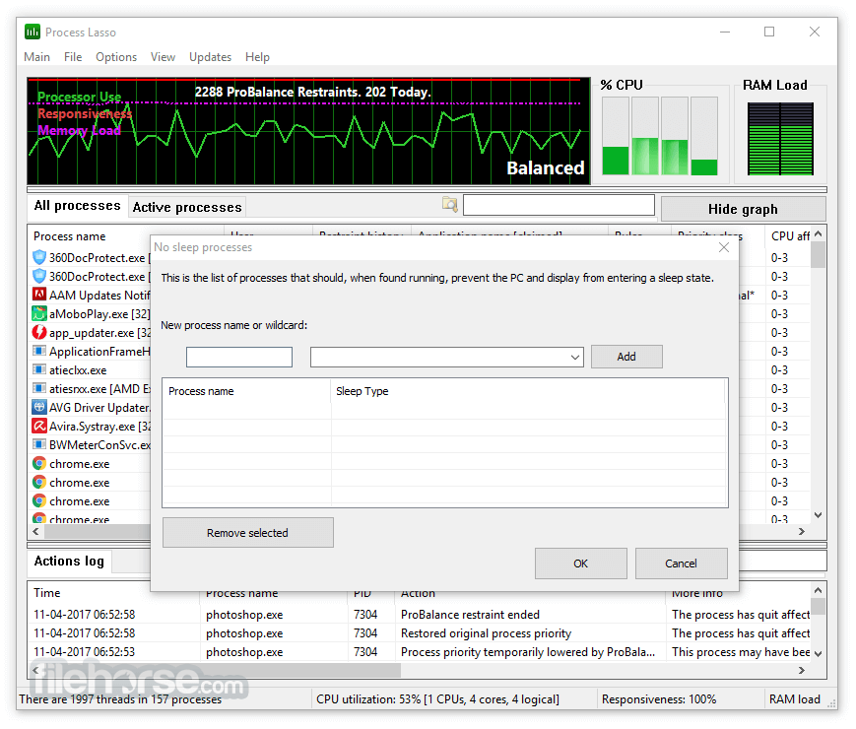Click the Avira.Systray.exe red icon
Image resolution: width=856 pixels, height=729 pixels.
38,426
